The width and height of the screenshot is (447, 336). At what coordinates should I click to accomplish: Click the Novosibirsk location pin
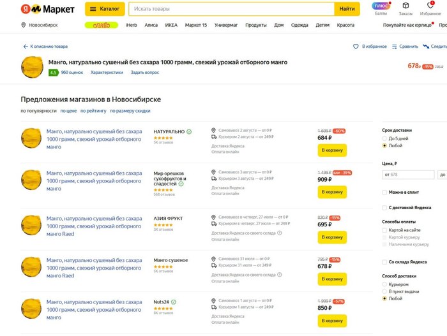click(x=24, y=25)
